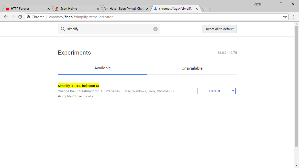
Task: Switch to the Scott Helme tab
Action: (74, 9)
